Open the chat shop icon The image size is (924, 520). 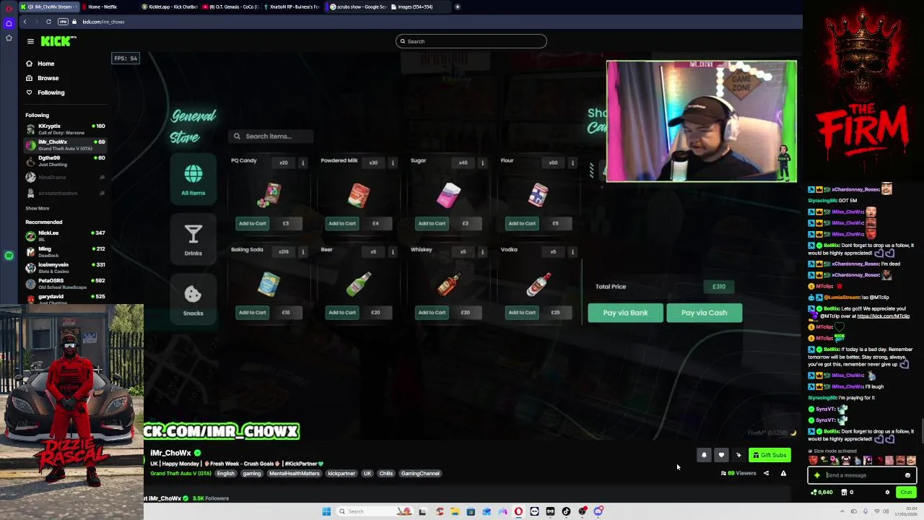(844, 493)
